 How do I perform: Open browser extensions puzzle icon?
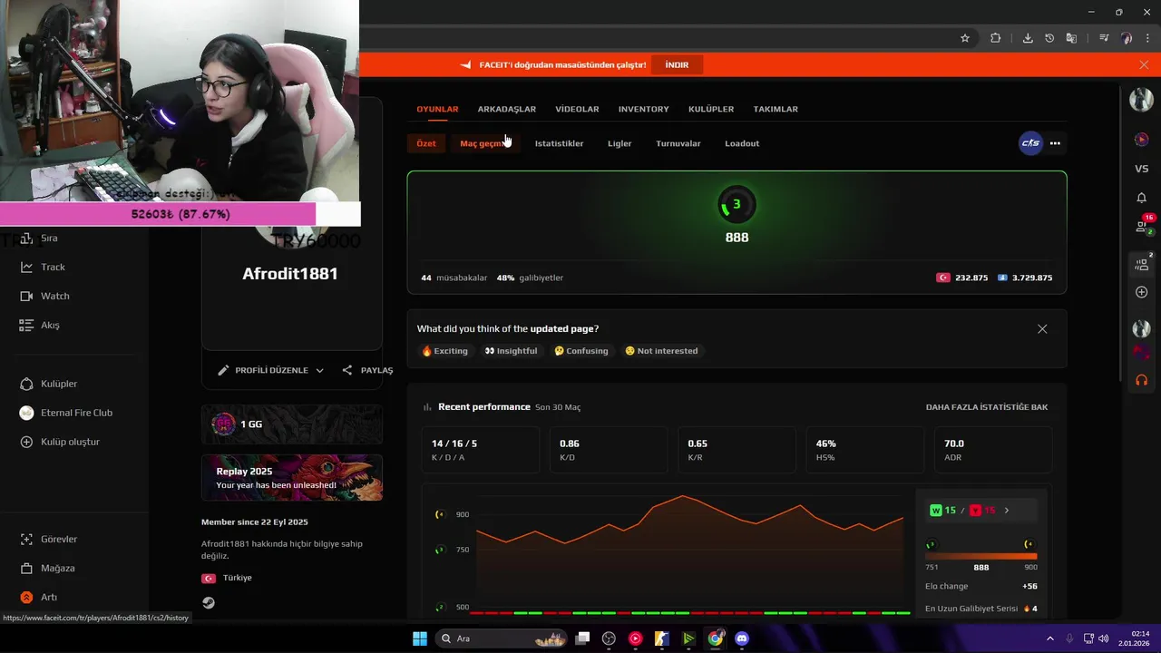(x=996, y=38)
